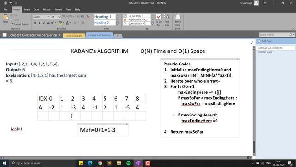Select the Question (Ctrl+3) tag
296x167 pixels.
tap(137, 24)
